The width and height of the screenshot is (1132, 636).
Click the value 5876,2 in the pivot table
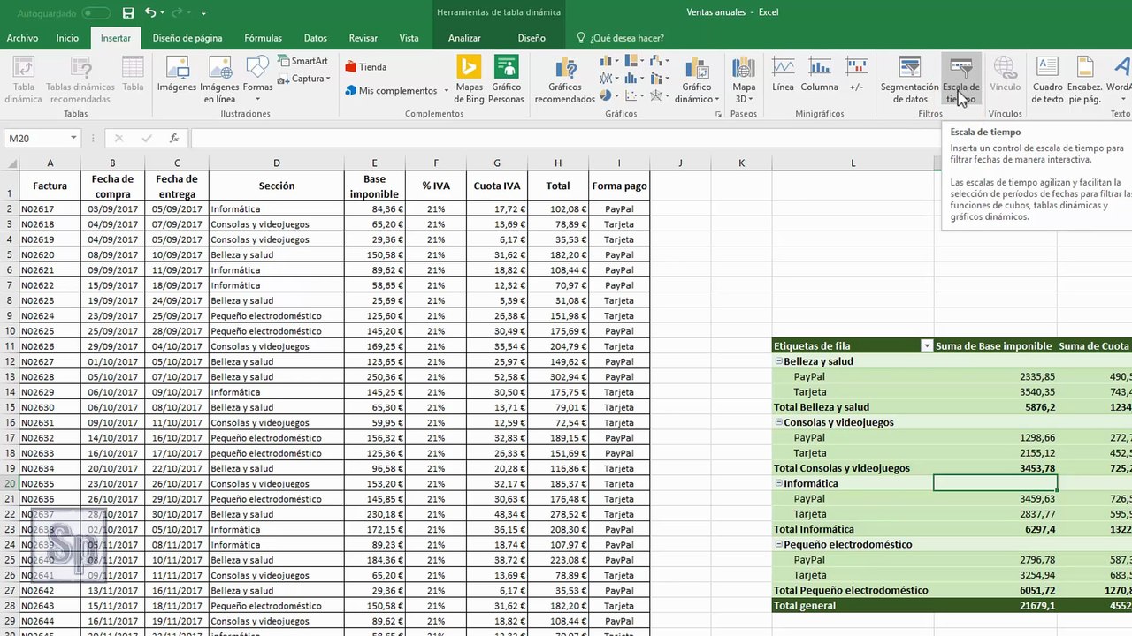click(1039, 407)
